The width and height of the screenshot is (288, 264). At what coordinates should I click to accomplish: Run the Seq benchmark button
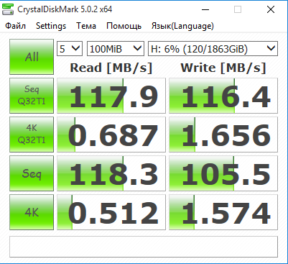point(32,173)
